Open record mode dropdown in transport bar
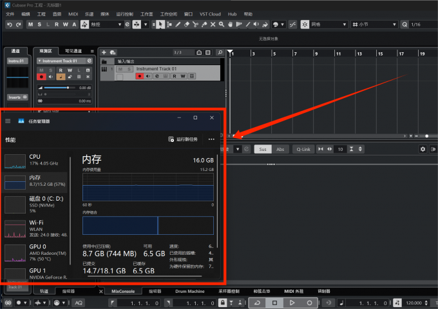 tap(25, 303)
